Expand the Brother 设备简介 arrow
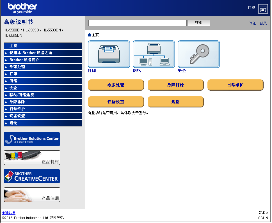This screenshot has height=223, width=272. tap(6, 60)
